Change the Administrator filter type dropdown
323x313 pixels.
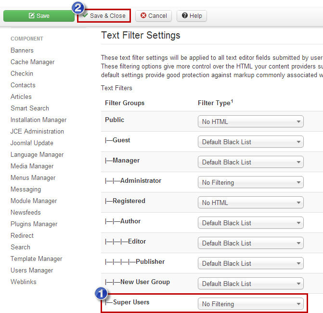250,182
